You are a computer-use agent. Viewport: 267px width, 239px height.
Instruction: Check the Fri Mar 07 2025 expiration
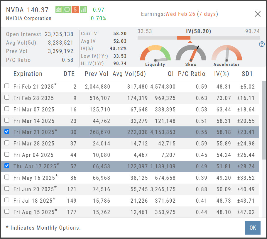(x=7, y=109)
